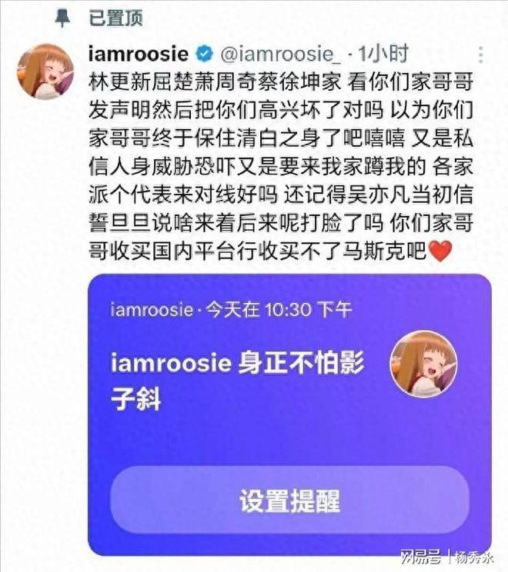Click the pinned post pushpin icon
The image size is (508, 572).
click(62, 18)
